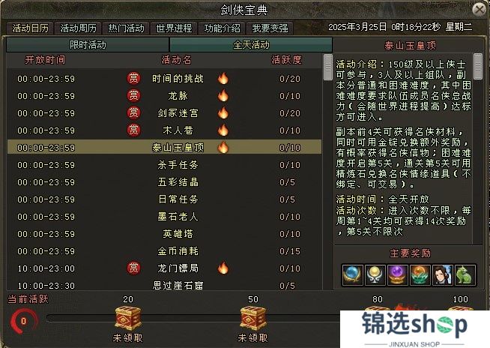Open the 活动周历 tab
The width and height of the screenshot is (490, 348).
pos(78,28)
